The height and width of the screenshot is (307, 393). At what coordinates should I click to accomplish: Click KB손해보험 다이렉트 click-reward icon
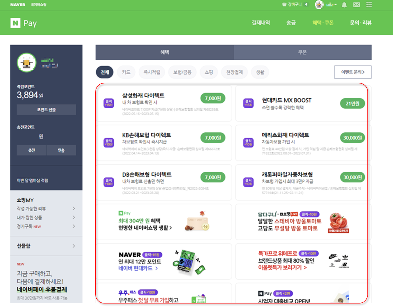(x=109, y=143)
